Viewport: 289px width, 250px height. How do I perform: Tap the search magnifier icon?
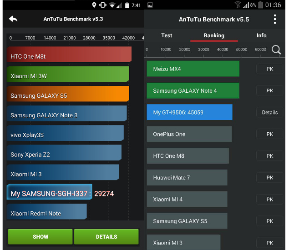276,50
